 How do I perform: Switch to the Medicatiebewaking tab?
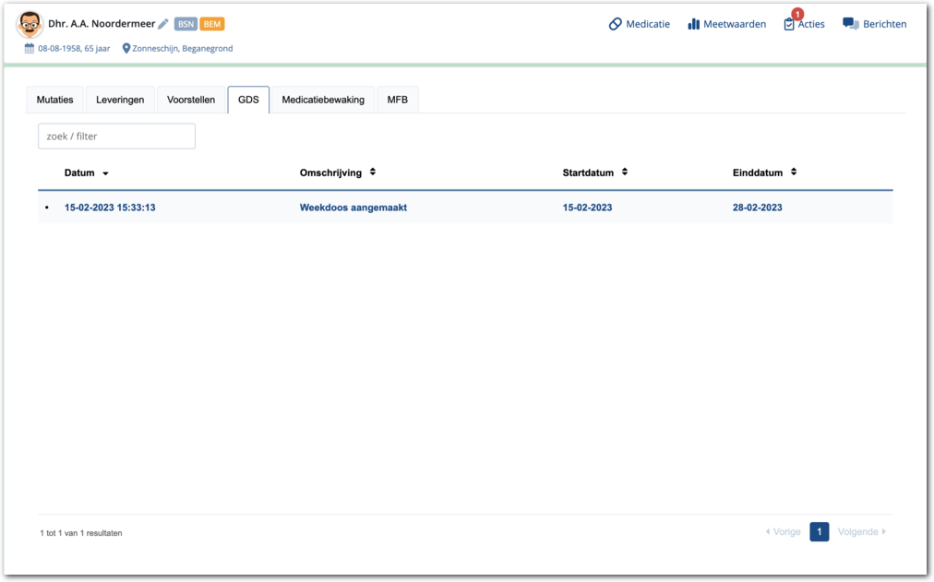coord(323,100)
